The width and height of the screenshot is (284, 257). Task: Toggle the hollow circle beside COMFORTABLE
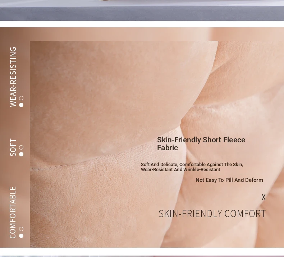(x=21, y=229)
